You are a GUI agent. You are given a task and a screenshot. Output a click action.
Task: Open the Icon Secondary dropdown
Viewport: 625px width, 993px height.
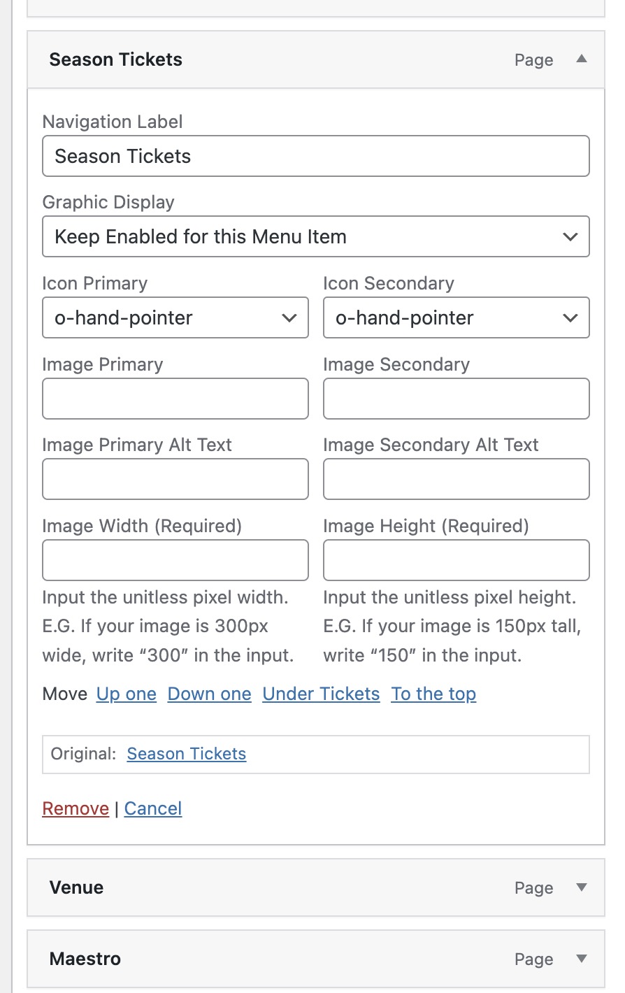pyautogui.click(x=456, y=318)
